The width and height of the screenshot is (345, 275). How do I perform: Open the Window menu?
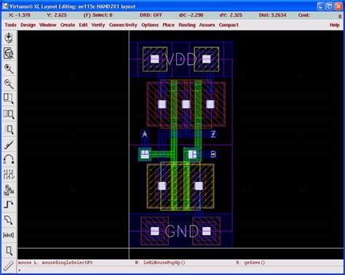(x=47, y=25)
